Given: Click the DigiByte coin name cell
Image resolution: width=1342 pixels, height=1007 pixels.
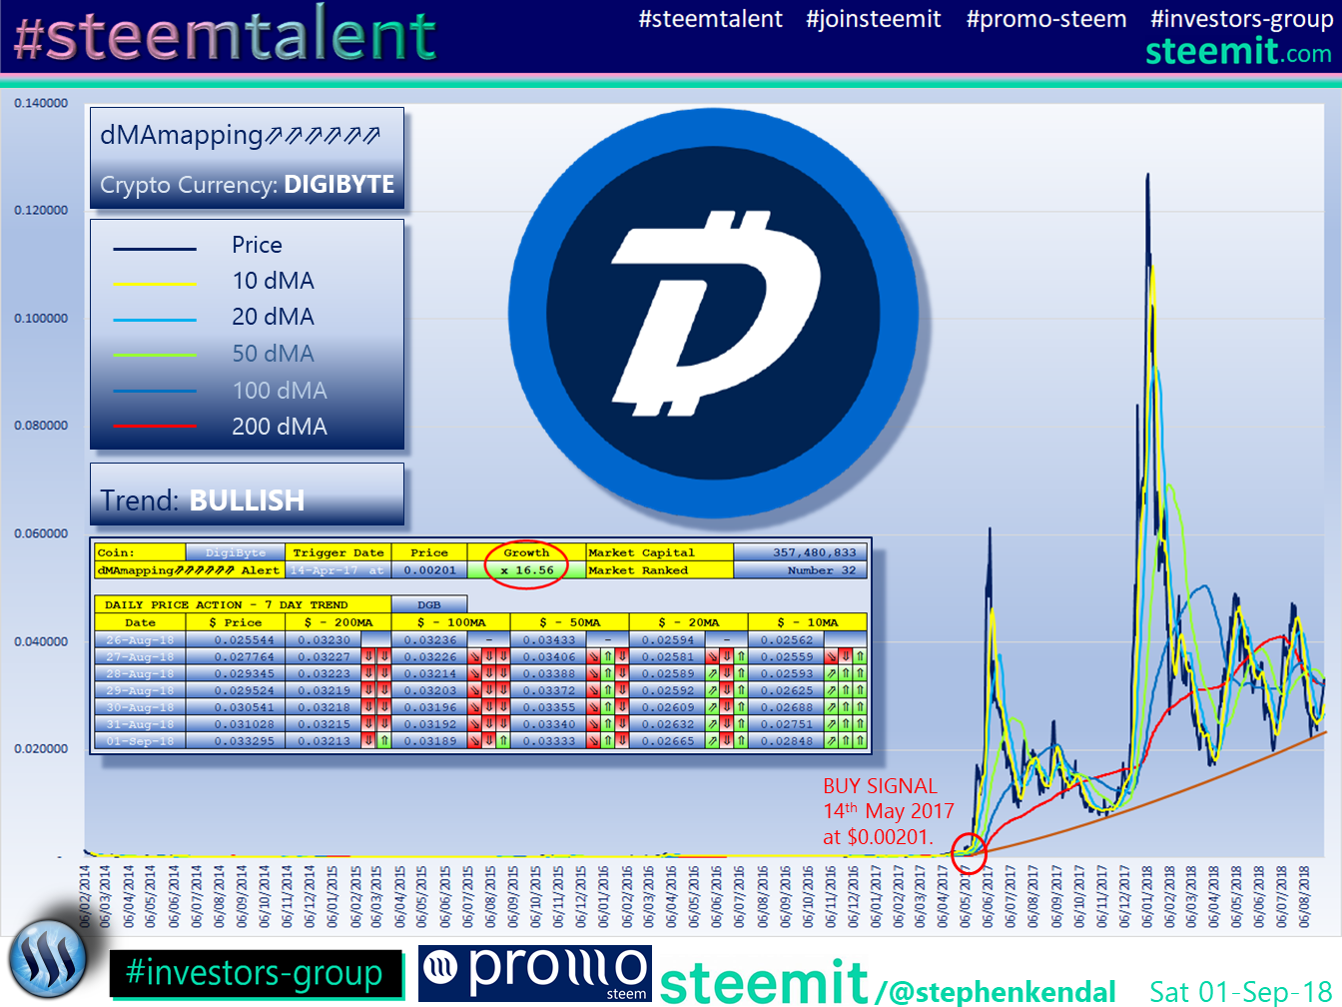Looking at the screenshot, I should click(236, 552).
